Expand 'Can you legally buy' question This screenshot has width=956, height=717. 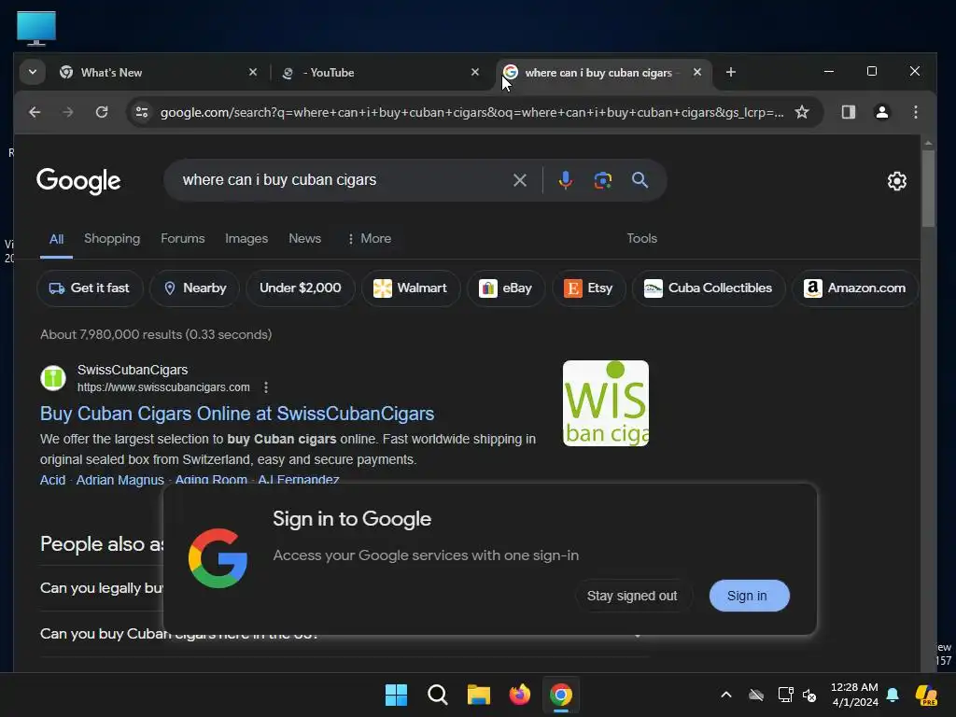coord(101,588)
